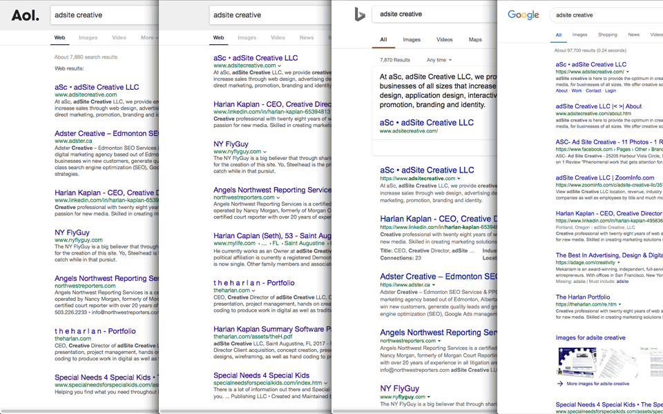Click the Aol. logo

(26, 15)
